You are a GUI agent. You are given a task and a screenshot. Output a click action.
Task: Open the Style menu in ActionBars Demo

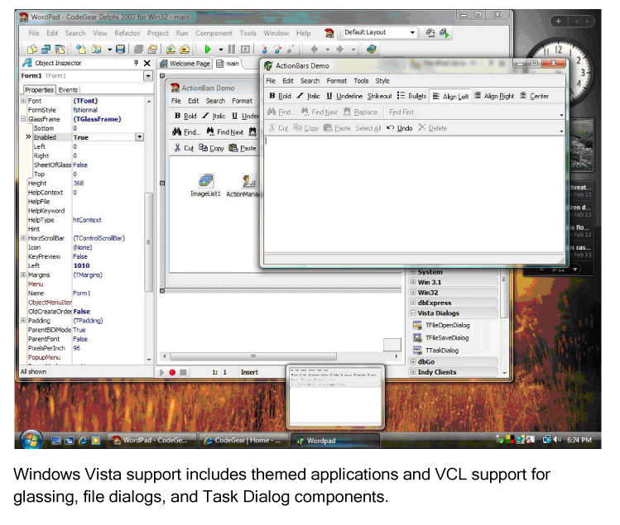[x=382, y=80]
